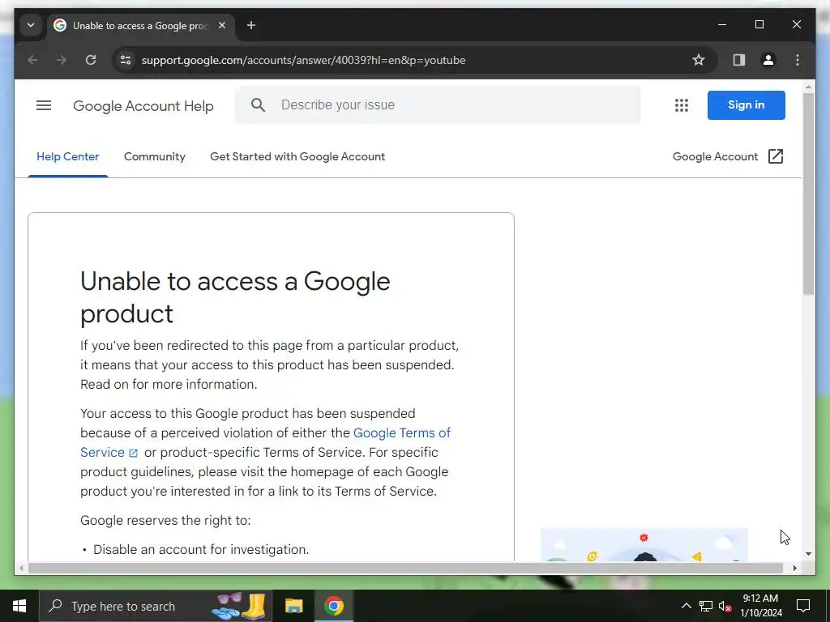Open the hamburger main menu
The width and height of the screenshot is (830, 622).
coord(44,105)
